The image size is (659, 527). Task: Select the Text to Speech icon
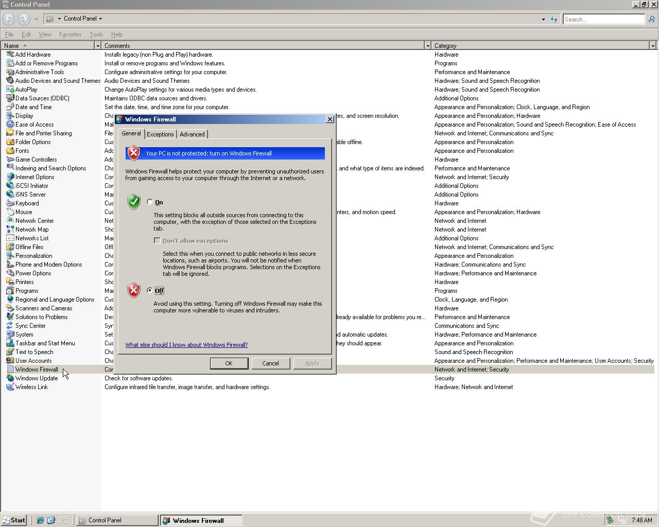click(x=10, y=352)
